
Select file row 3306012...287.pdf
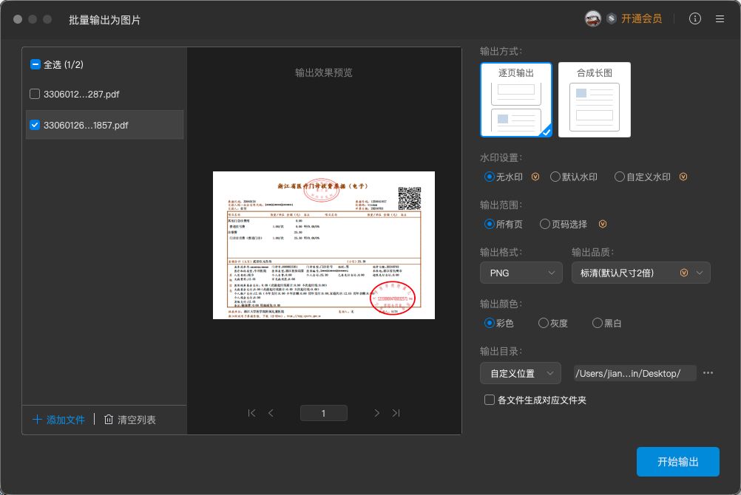(105, 94)
